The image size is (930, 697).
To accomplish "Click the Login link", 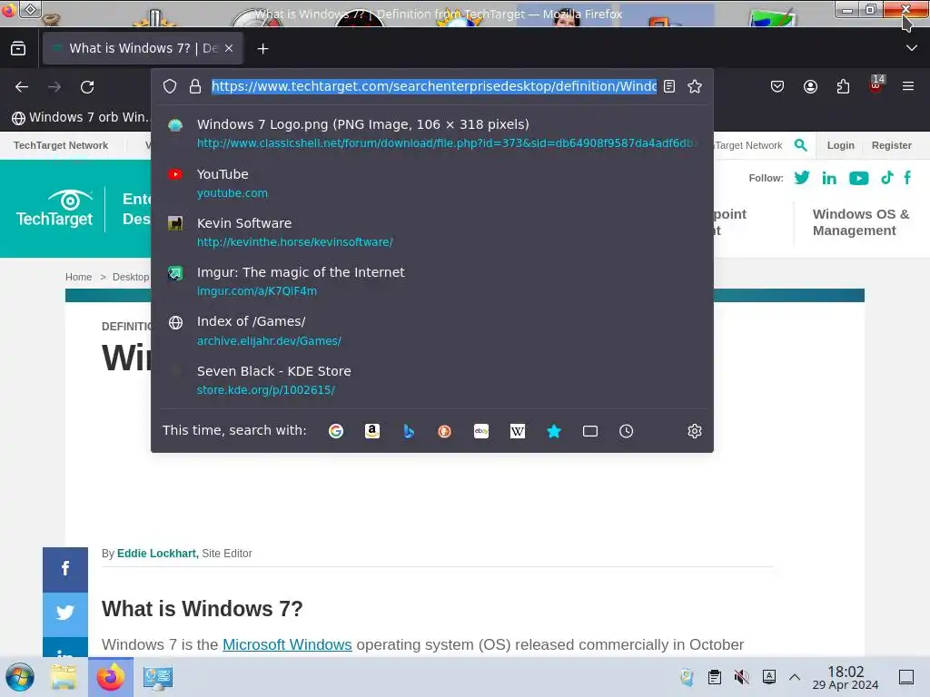I will coord(840,145).
